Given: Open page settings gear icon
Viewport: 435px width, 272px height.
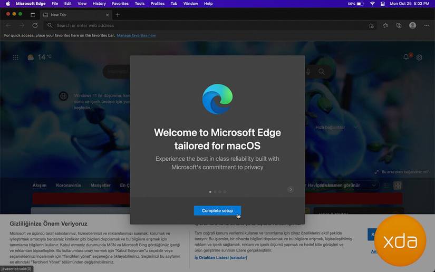Looking at the screenshot, I should (x=419, y=57).
